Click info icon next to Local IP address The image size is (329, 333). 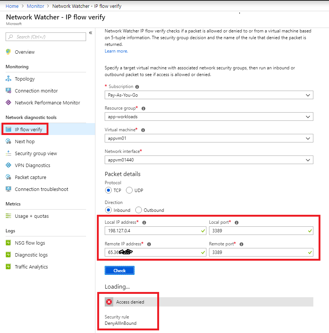point(144,223)
